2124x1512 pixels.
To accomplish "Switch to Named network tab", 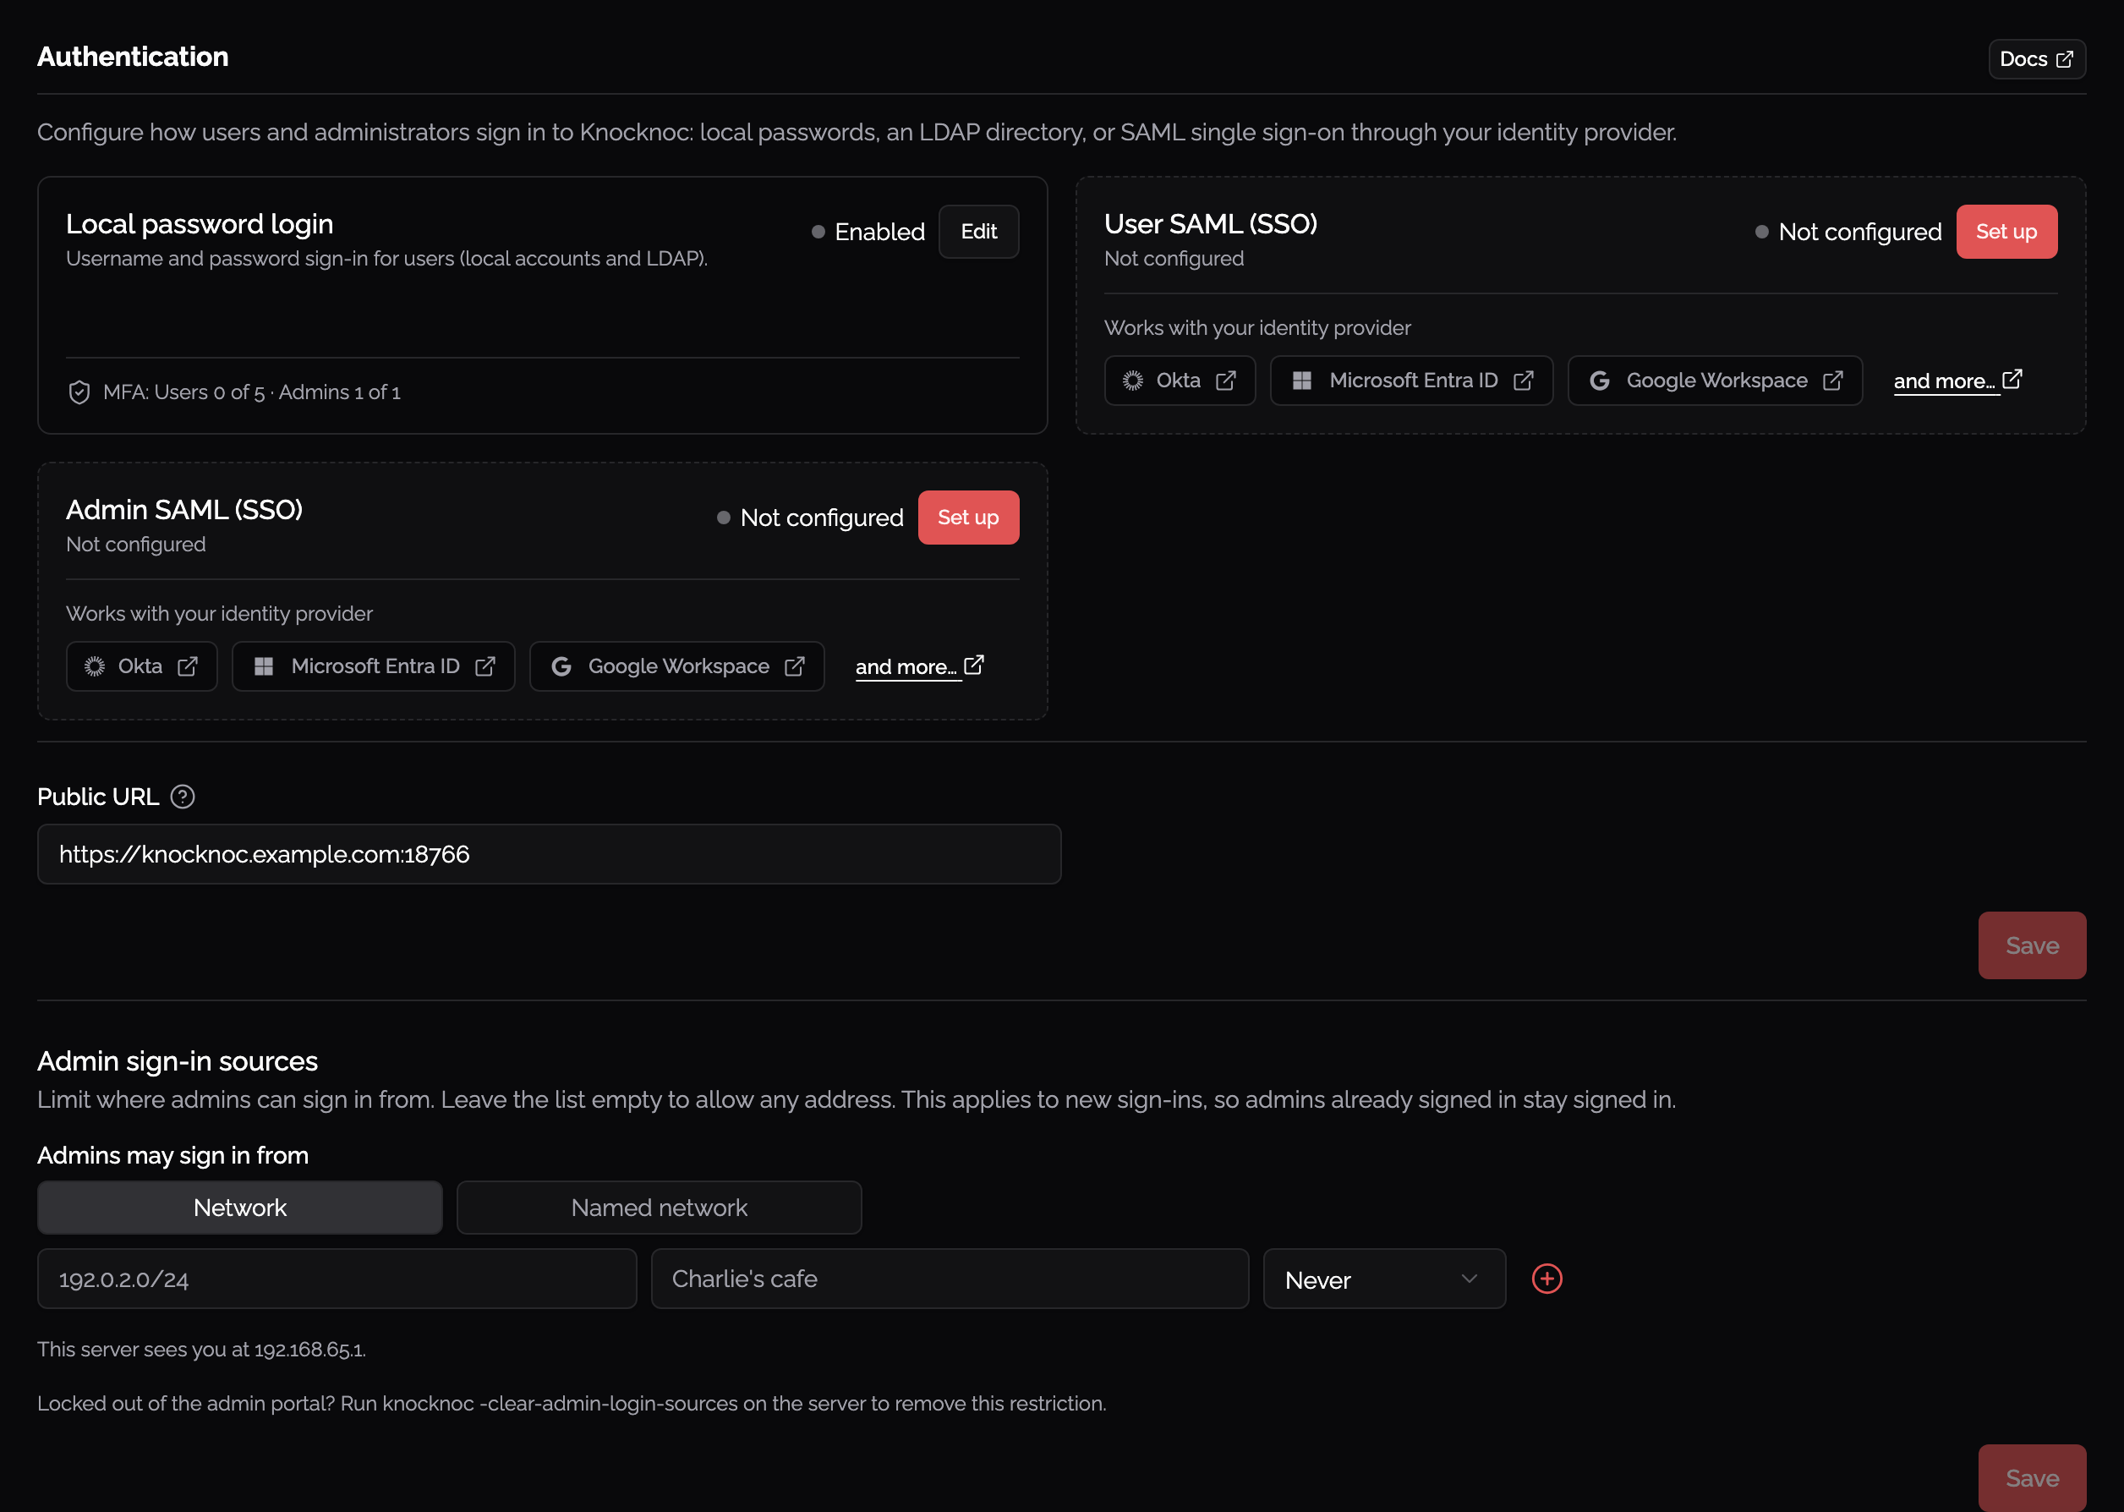I will [x=659, y=1207].
